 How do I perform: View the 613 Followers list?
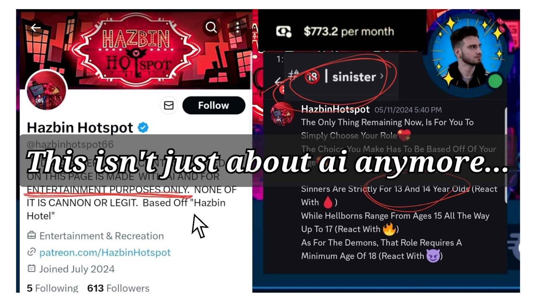[x=118, y=288]
